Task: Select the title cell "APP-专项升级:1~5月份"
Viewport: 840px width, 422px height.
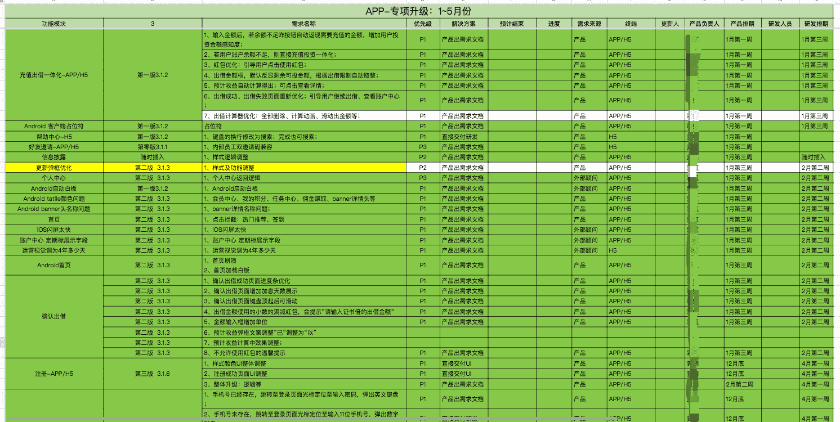Action: click(x=419, y=12)
